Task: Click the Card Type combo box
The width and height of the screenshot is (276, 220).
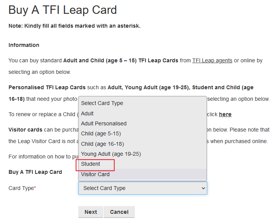Action: pyautogui.click(x=139, y=188)
